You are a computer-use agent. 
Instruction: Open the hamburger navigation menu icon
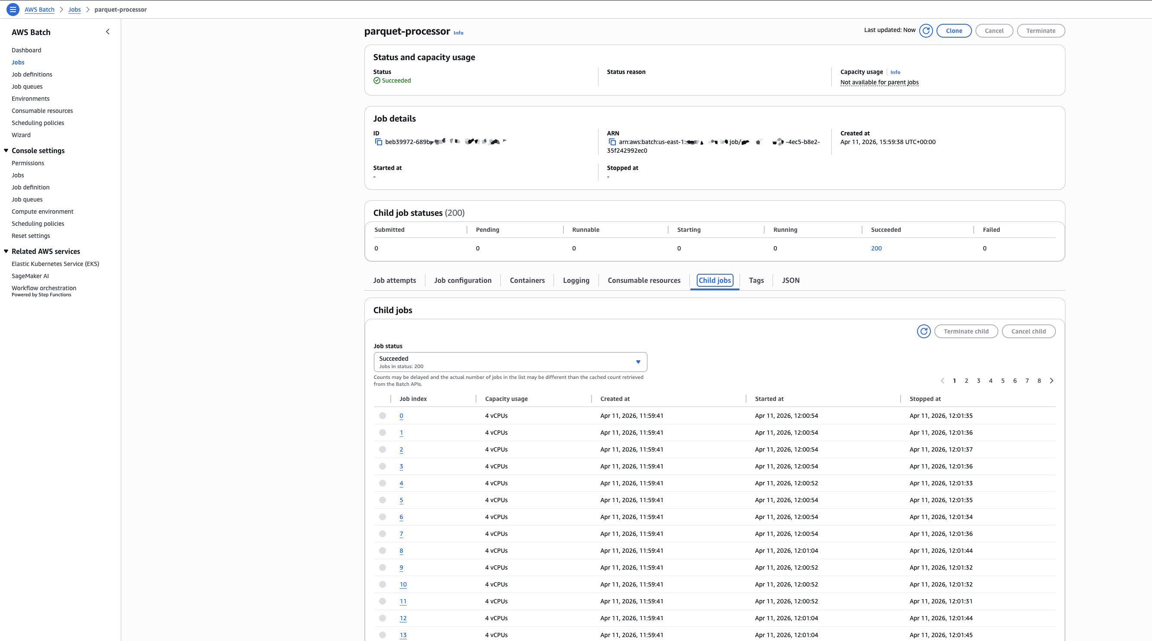13,9
